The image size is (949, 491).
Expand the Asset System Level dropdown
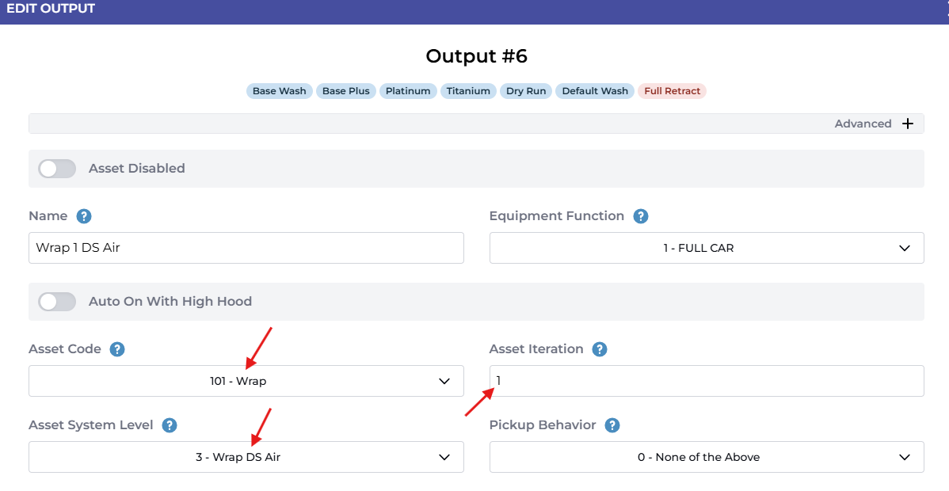pyautogui.click(x=246, y=457)
